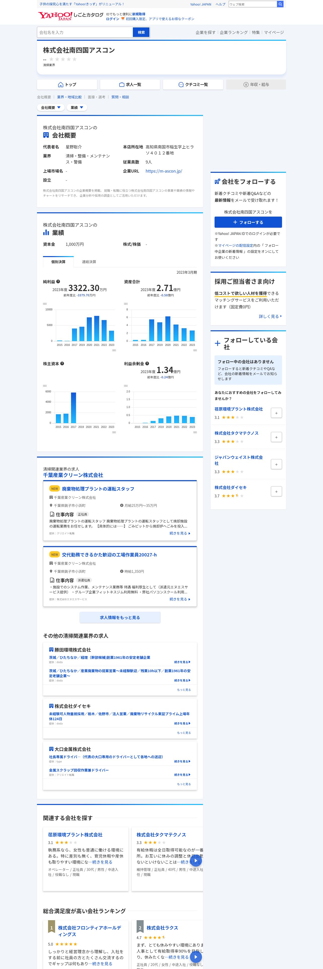Follow ジャパンウェイスト株式会社 with plus button
323x969 pixels.
point(276,464)
